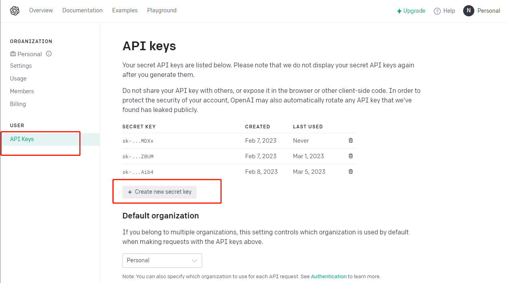Open Members in the sidebar
Image resolution: width=507 pixels, height=283 pixels.
(x=22, y=91)
